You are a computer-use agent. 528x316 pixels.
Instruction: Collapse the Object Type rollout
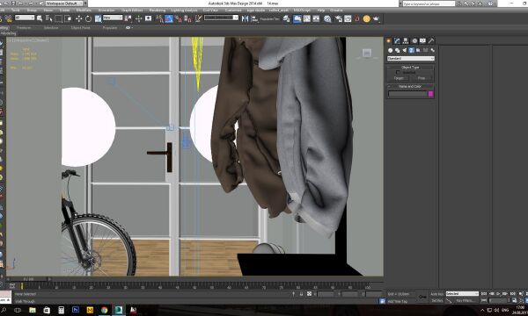(x=410, y=68)
